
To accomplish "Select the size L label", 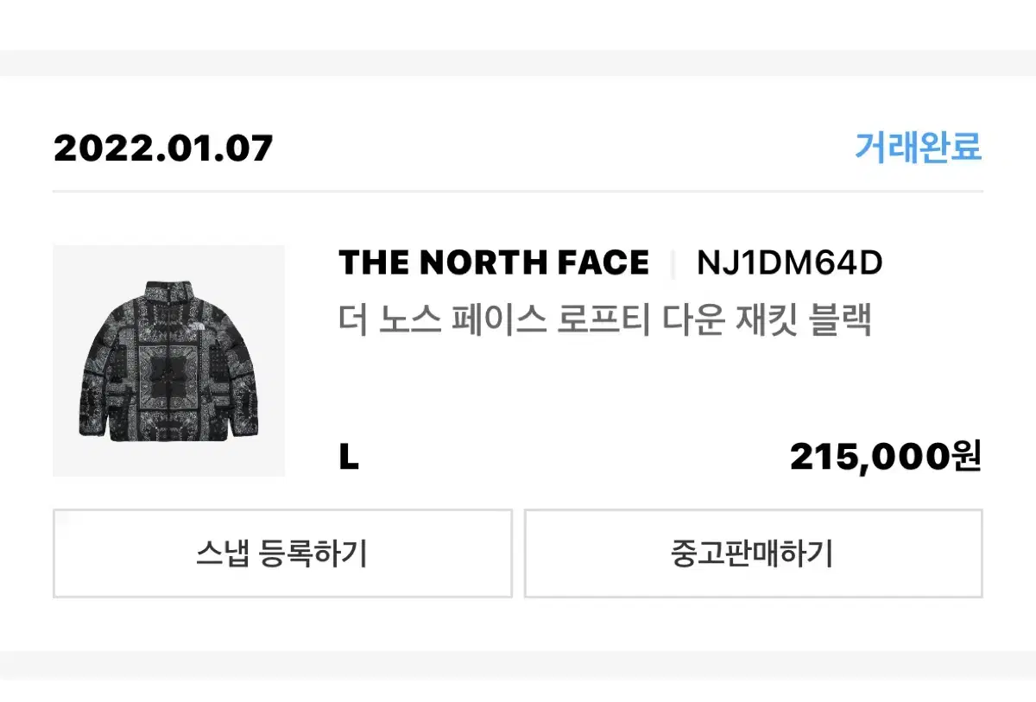I will tap(349, 459).
